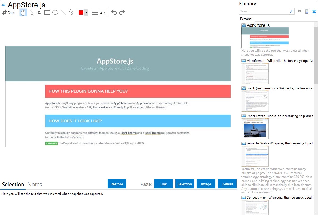
Task: Click the icon beside Under Frozen Tundra title
Action: 243,116
